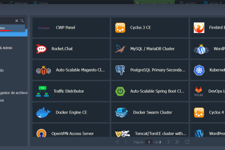
Task: Expand the AYUDA help menu
Action: point(213,3)
